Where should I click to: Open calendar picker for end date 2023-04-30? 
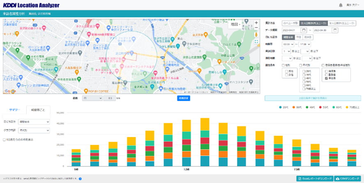pyautogui.click(x=335, y=30)
